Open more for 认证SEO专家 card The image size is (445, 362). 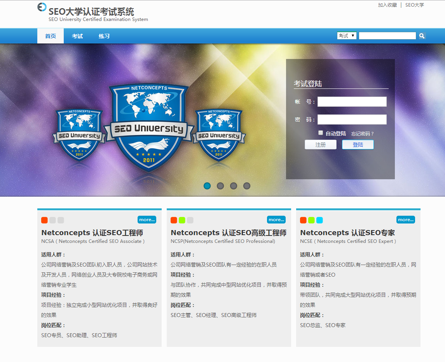pos(406,220)
